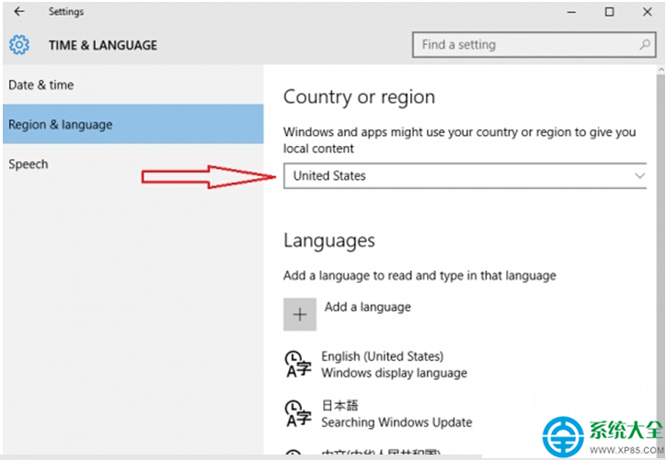Maximize the Settings window
This screenshot has width=666, height=460.
[610, 12]
